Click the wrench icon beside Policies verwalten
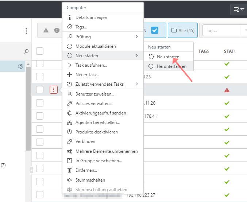This screenshot has height=202, width=247. (69, 104)
